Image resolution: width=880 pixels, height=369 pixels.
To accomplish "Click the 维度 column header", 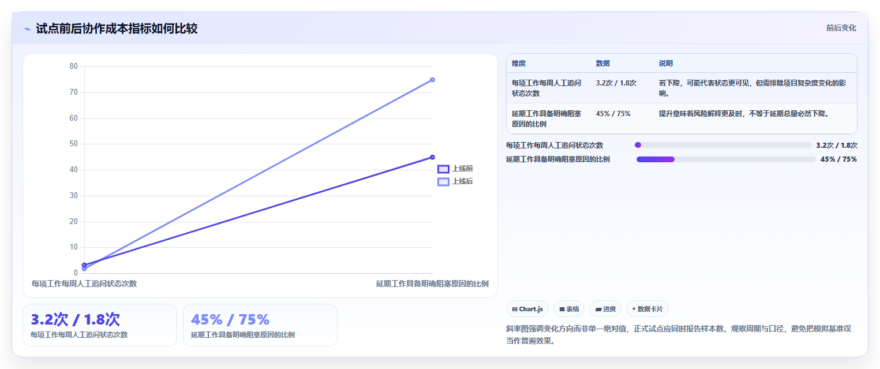I will coord(519,64).
